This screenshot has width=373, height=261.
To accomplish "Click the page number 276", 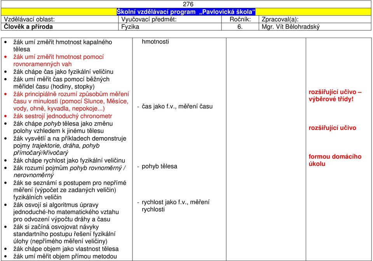I will click(188, 4).
